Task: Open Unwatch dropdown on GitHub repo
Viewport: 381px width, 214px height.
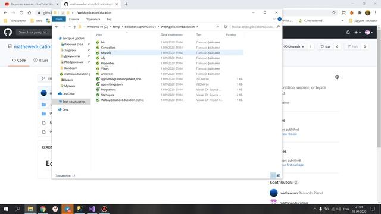Action: [293, 46]
